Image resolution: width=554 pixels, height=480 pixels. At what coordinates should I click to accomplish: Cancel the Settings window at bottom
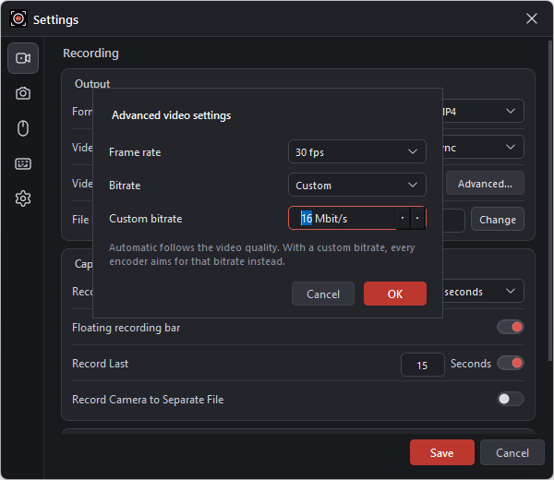coord(512,452)
